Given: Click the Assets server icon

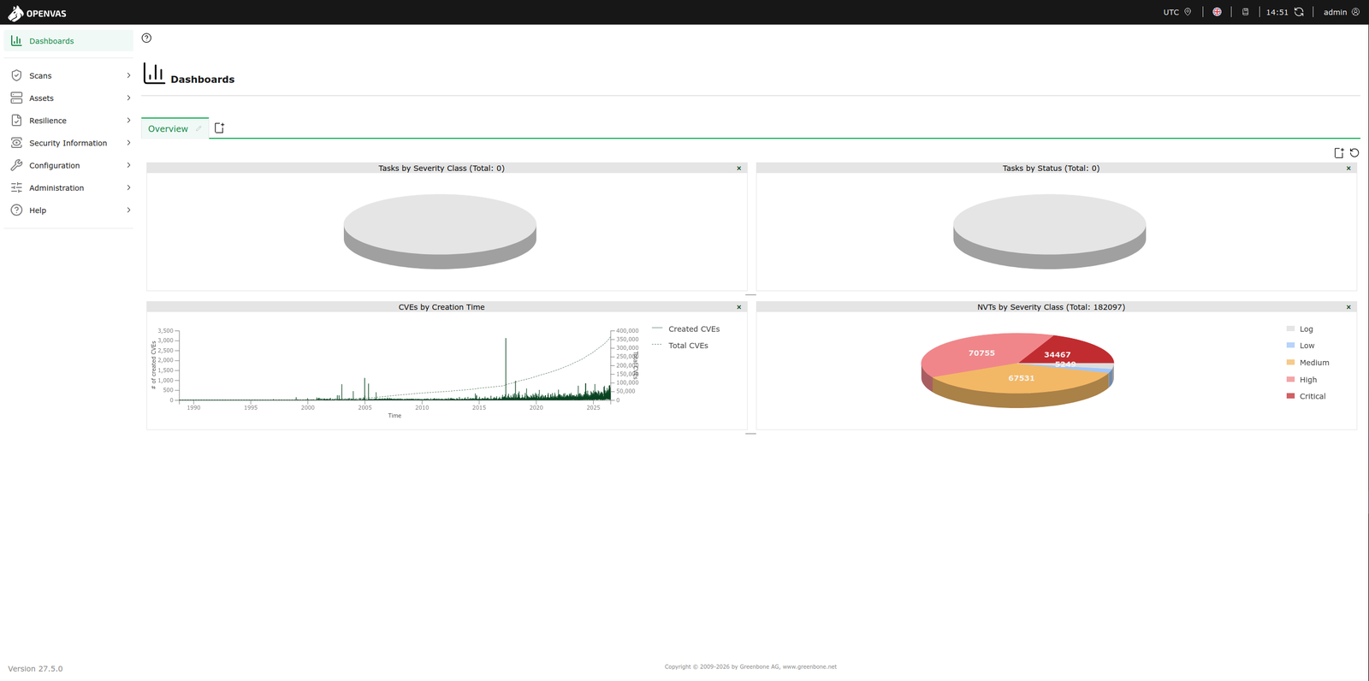Looking at the screenshot, I should (16, 98).
